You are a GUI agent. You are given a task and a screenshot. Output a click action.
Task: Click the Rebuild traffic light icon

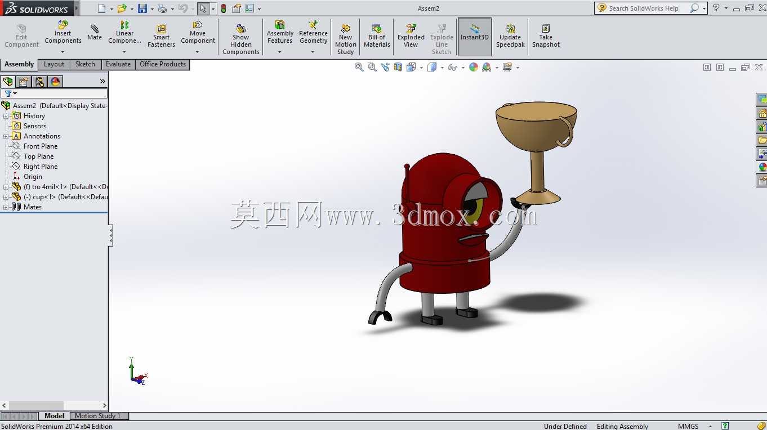224,8
